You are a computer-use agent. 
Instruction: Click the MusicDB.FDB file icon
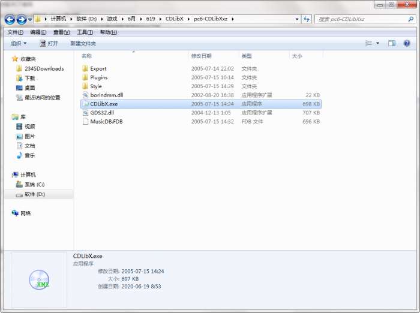point(85,121)
